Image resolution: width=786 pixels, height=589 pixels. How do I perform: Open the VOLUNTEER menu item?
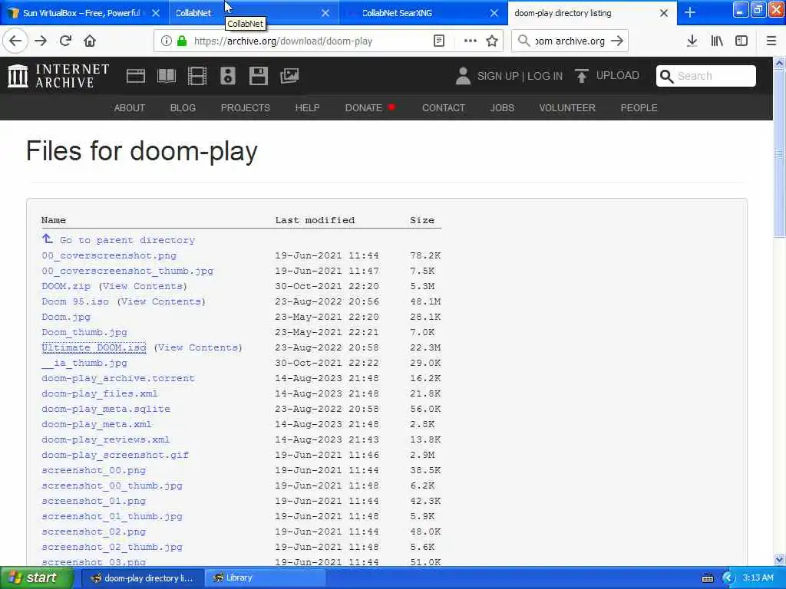[x=567, y=107]
